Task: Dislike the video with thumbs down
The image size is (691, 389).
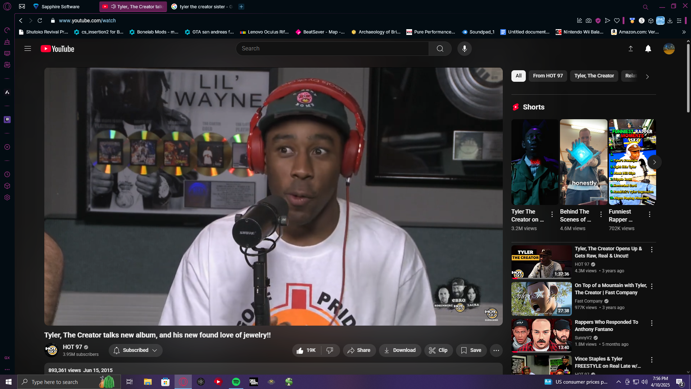Action: (x=330, y=350)
